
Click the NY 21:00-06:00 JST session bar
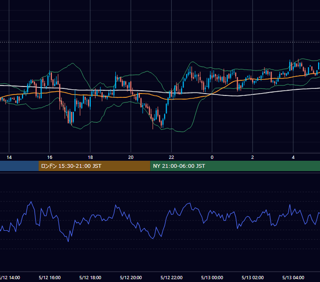(x=235, y=166)
